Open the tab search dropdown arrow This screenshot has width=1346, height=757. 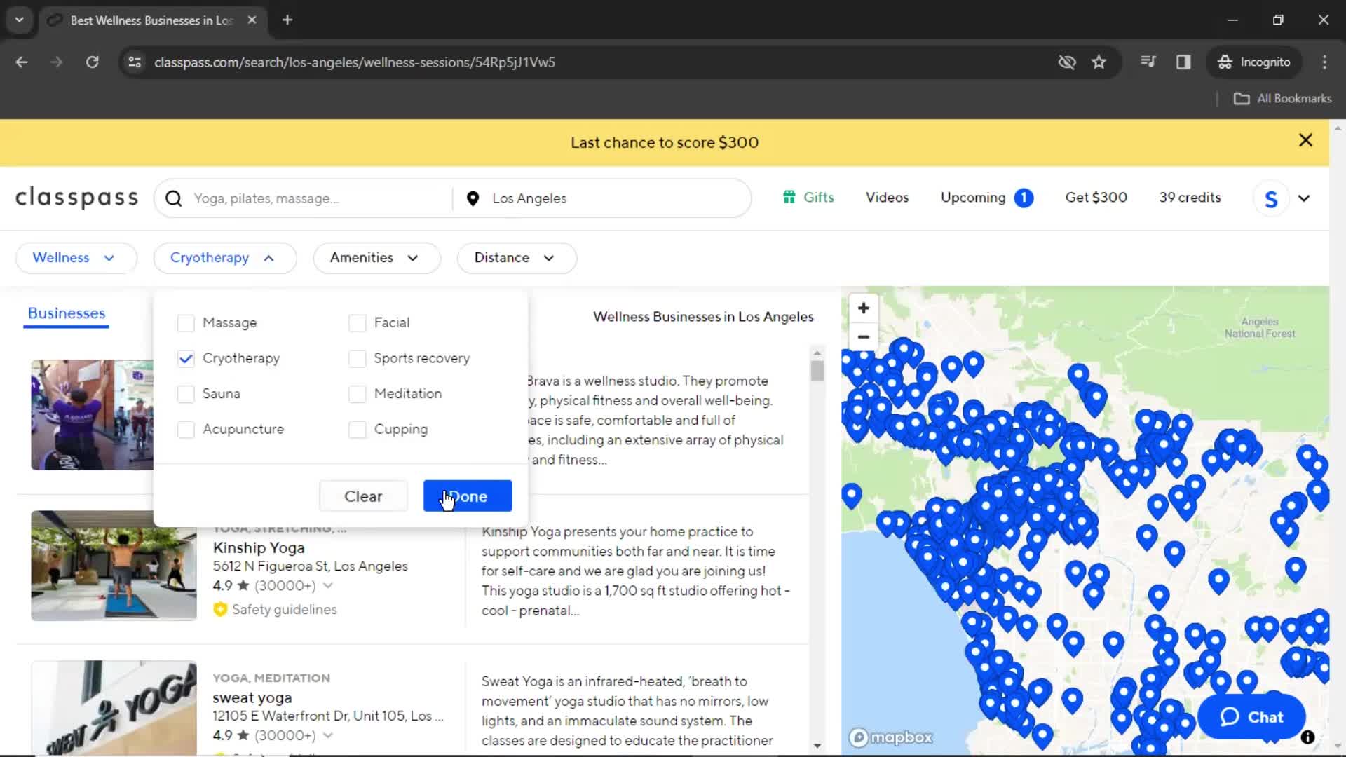(x=20, y=20)
